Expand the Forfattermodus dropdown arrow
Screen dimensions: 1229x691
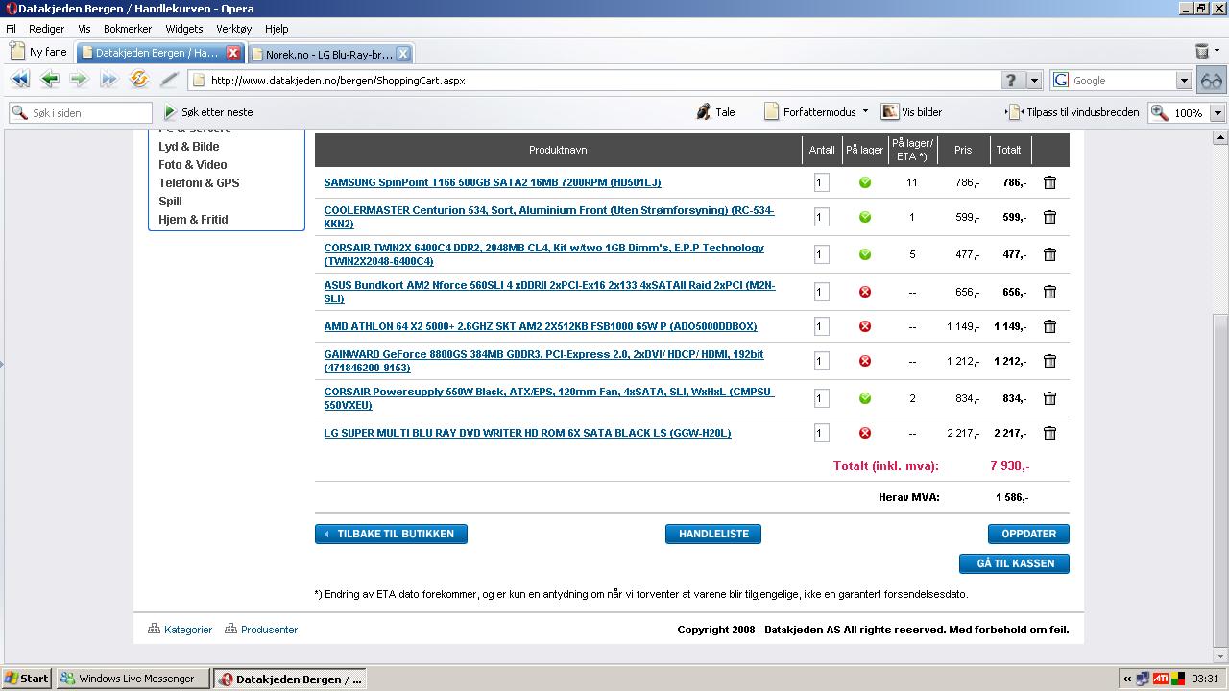(x=865, y=112)
